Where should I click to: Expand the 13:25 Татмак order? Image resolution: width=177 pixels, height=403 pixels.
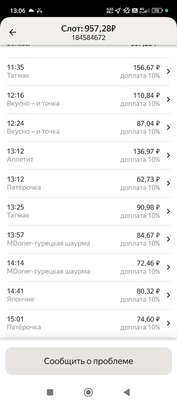168,211
